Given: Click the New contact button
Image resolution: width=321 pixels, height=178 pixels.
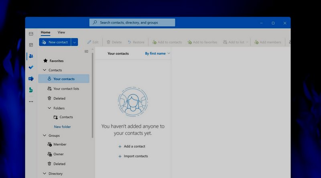Looking at the screenshot, I should click(55, 42).
